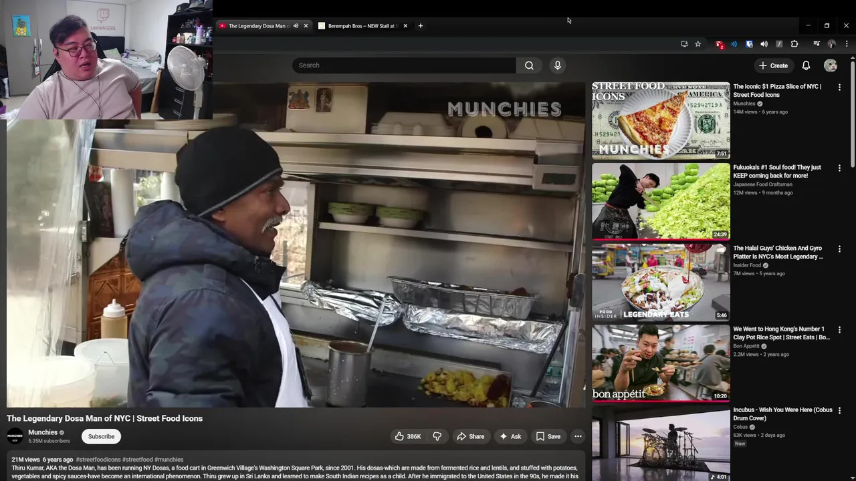
Task: Open the blue sound-waves extension icon
Action: pyautogui.click(x=734, y=44)
